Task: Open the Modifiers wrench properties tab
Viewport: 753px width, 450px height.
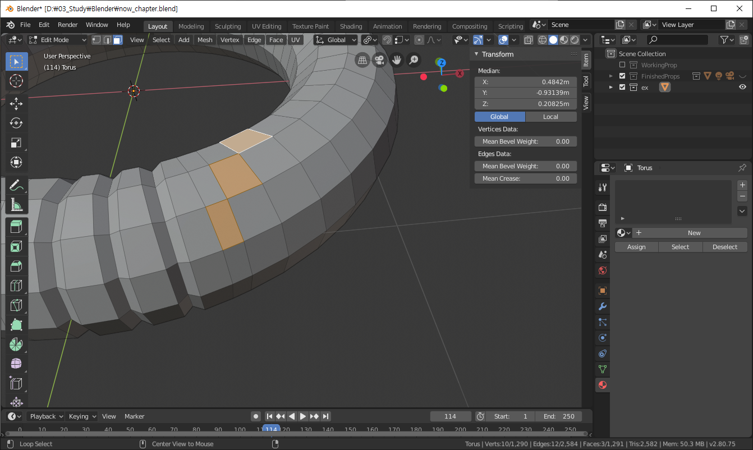Action: (603, 306)
